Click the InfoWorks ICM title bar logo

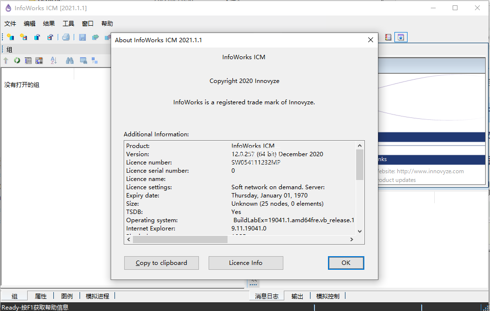pos(8,8)
